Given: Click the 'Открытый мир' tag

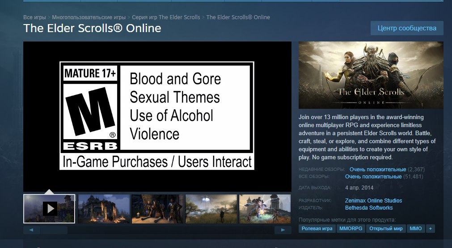Looking at the screenshot, I should coord(386,228).
